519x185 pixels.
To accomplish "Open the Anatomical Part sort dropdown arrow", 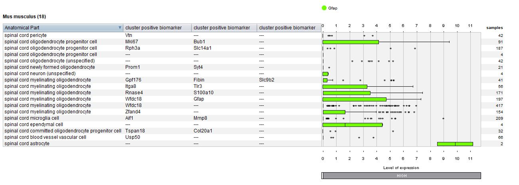I will click(120, 27).
